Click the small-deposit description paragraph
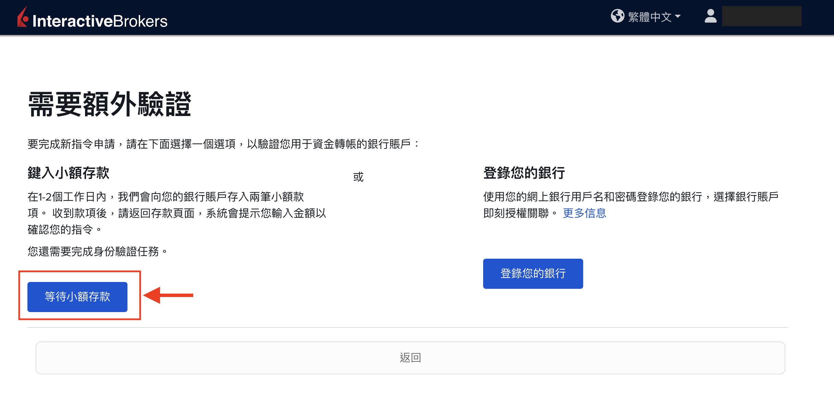 coord(176,213)
